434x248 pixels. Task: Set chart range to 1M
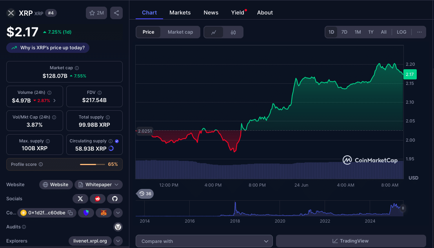click(358, 32)
